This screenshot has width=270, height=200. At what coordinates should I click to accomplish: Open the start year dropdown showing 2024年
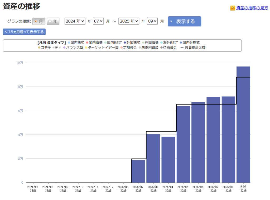tap(75, 21)
